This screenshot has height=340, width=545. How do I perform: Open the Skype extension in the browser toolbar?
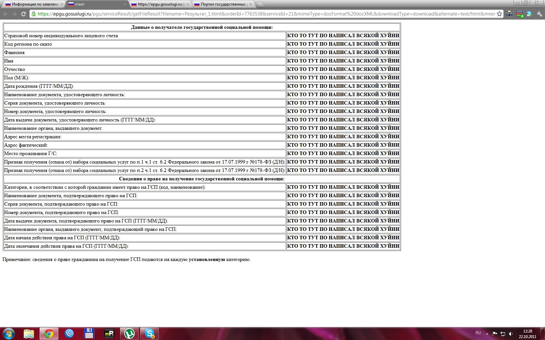529,14
